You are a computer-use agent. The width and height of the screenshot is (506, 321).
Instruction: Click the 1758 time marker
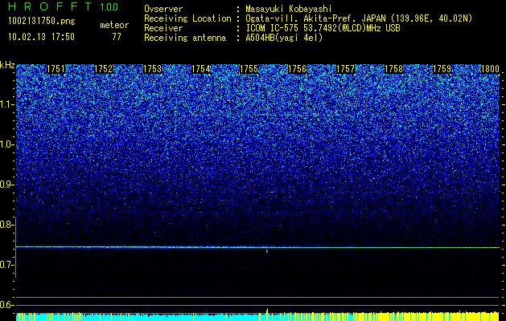pos(394,69)
